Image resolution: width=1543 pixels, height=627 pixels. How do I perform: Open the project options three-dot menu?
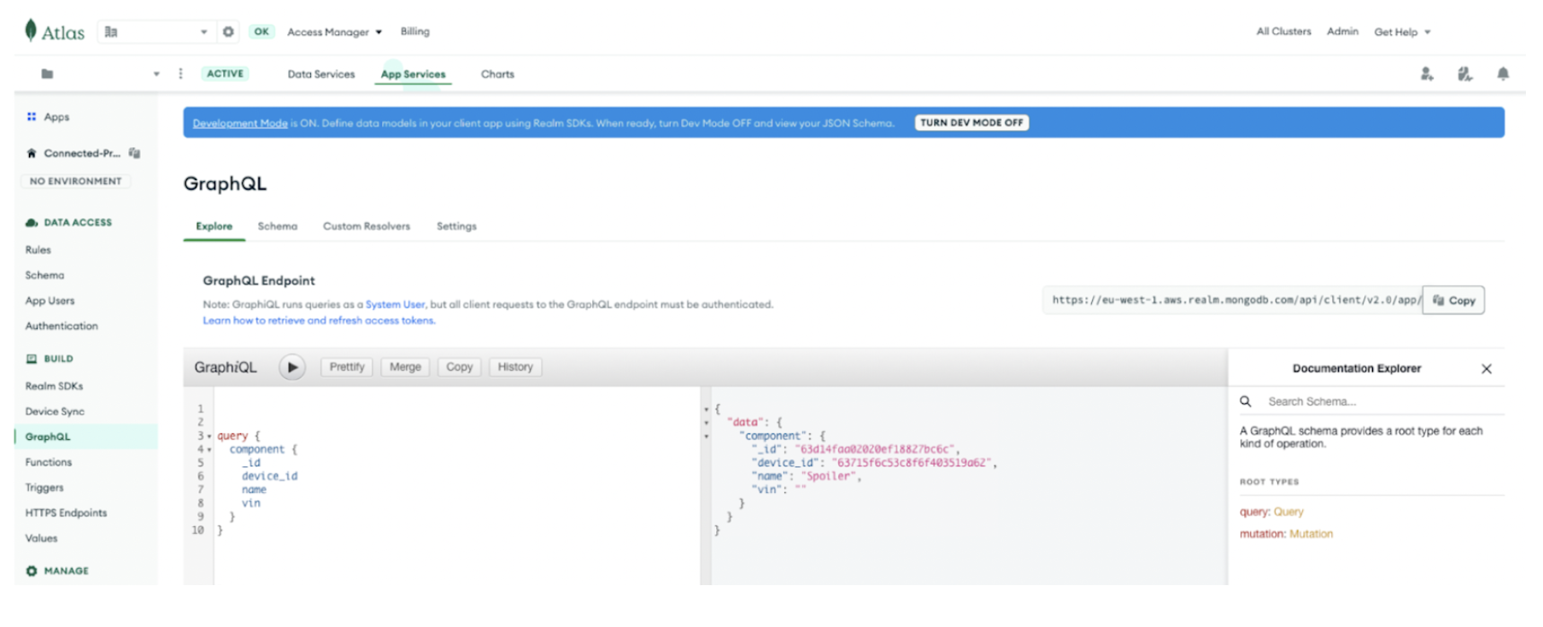pyautogui.click(x=180, y=74)
